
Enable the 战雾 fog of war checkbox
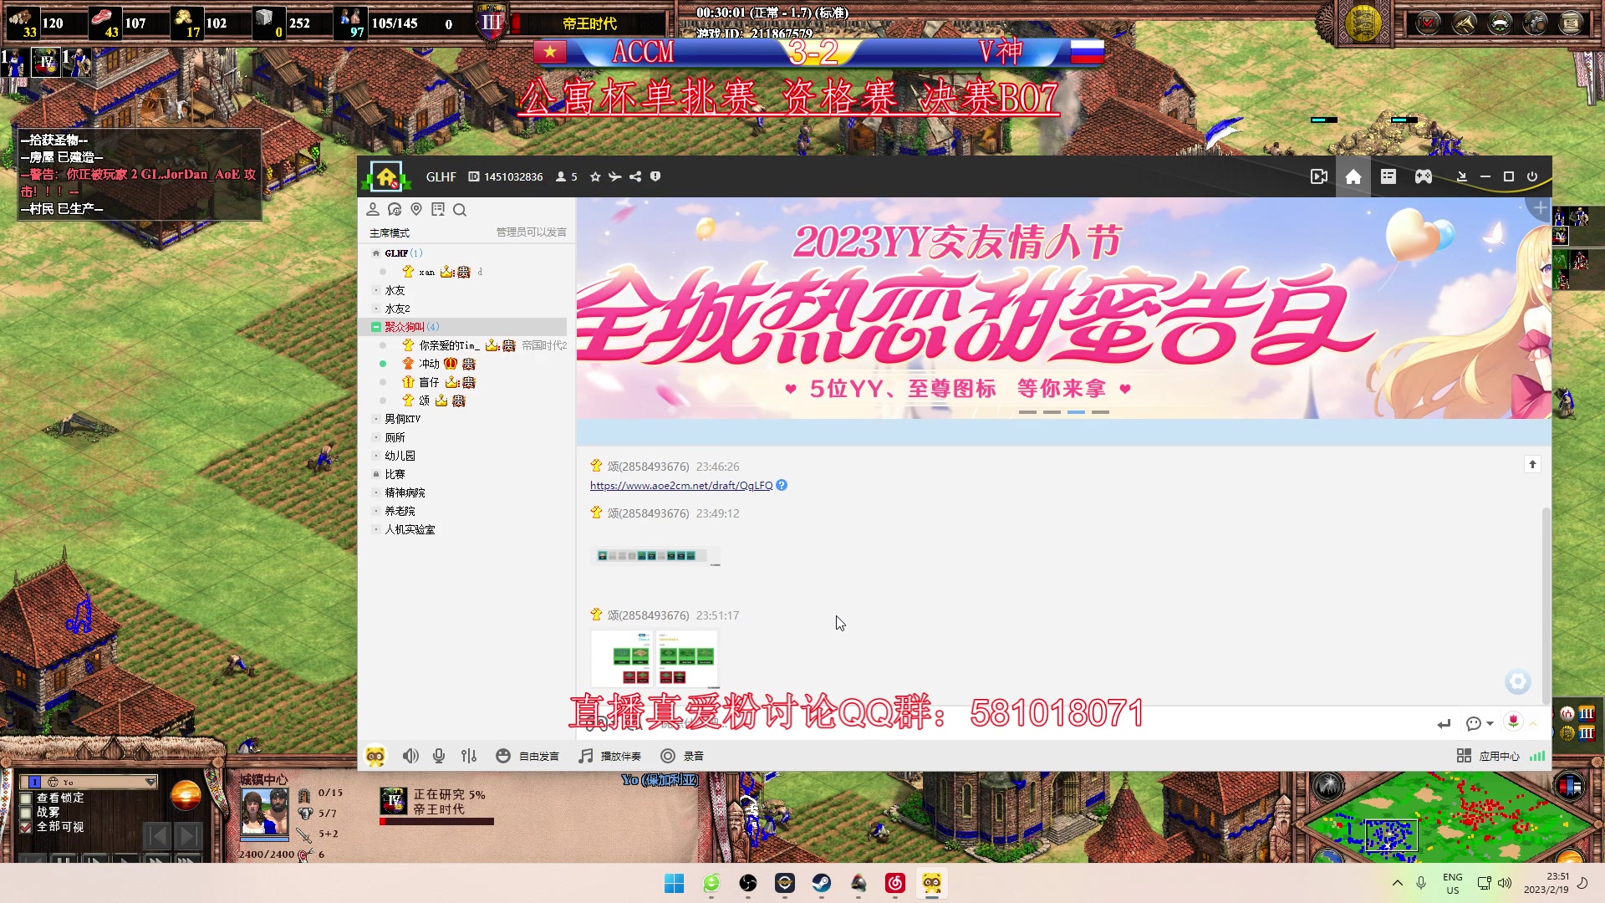pos(26,812)
